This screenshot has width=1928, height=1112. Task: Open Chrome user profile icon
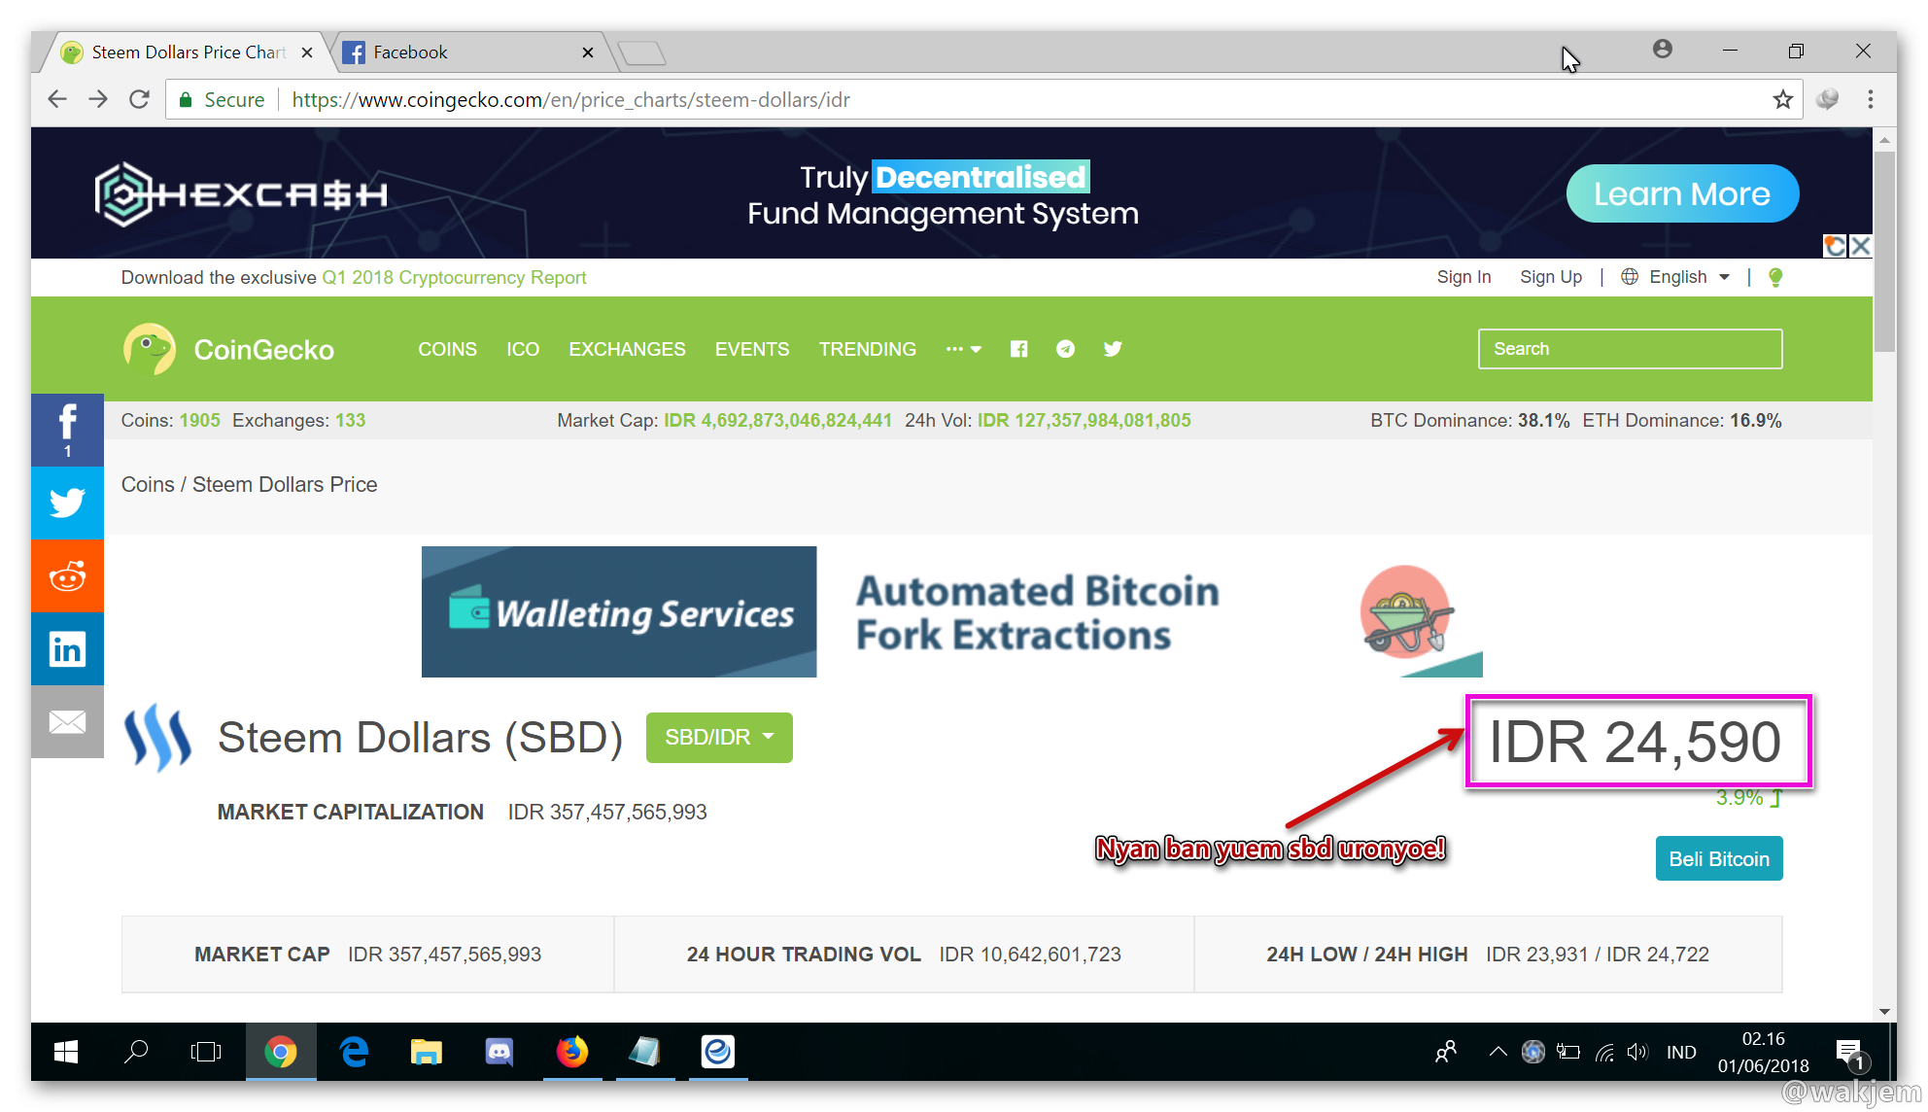[1663, 49]
